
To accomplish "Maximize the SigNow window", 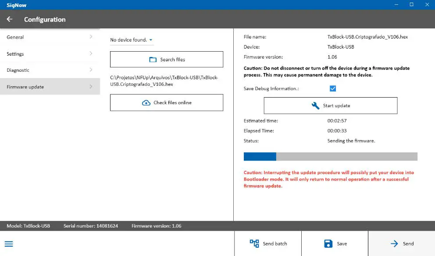I will point(411,4).
